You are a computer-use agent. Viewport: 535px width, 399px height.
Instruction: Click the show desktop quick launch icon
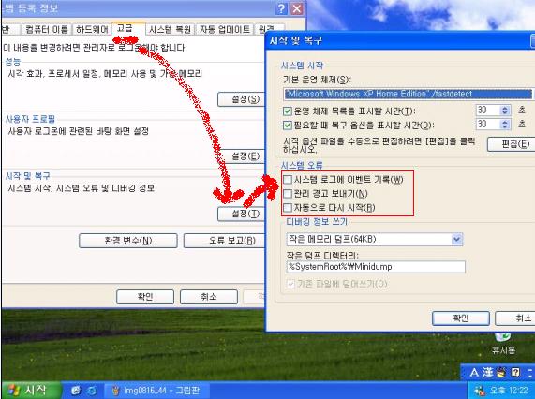pos(76,391)
